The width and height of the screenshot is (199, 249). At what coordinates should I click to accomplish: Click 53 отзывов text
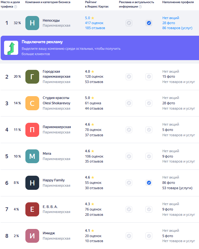pyautogui.click(x=94, y=82)
